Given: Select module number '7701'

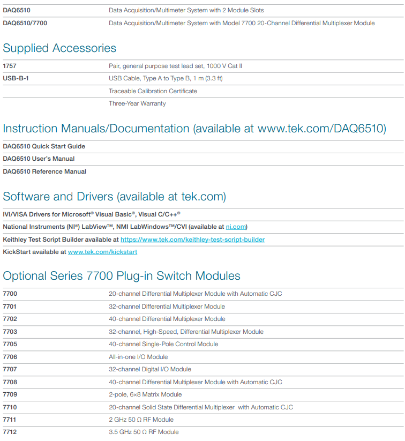Looking at the screenshot, I should pos(10,307).
